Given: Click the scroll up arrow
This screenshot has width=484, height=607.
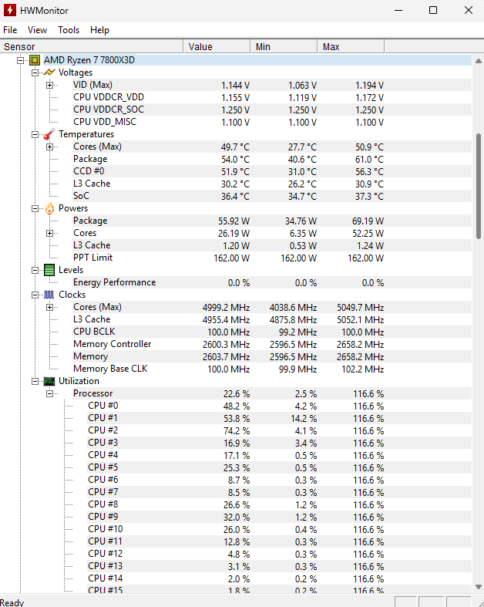Looking at the screenshot, I should [x=478, y=61].
